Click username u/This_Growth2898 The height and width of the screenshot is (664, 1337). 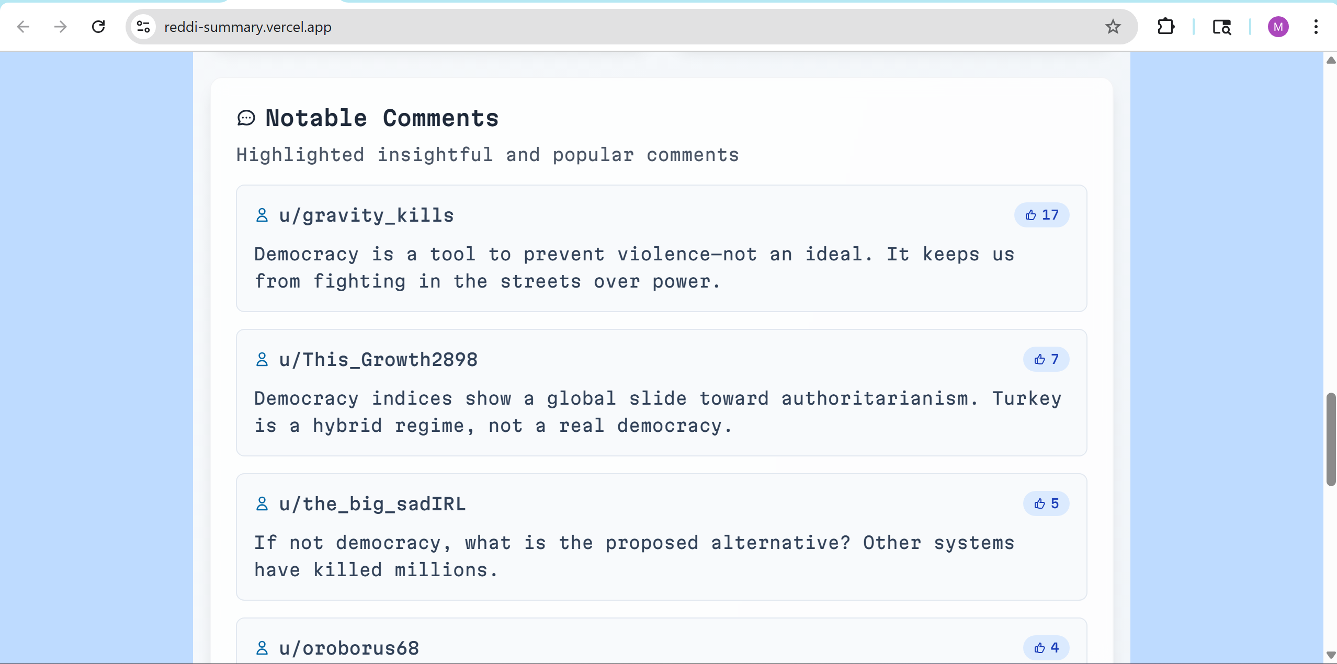point(378,360)
